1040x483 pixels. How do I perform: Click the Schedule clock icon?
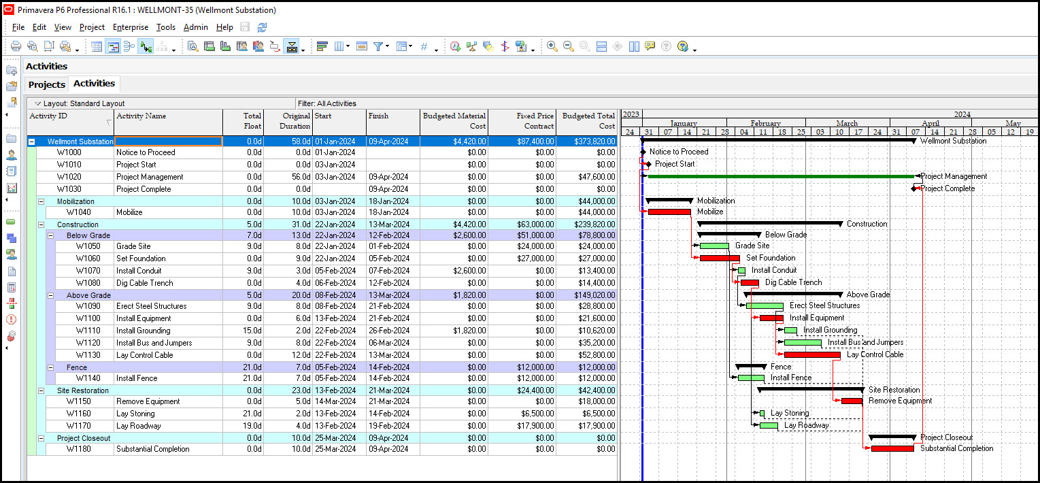455,47
